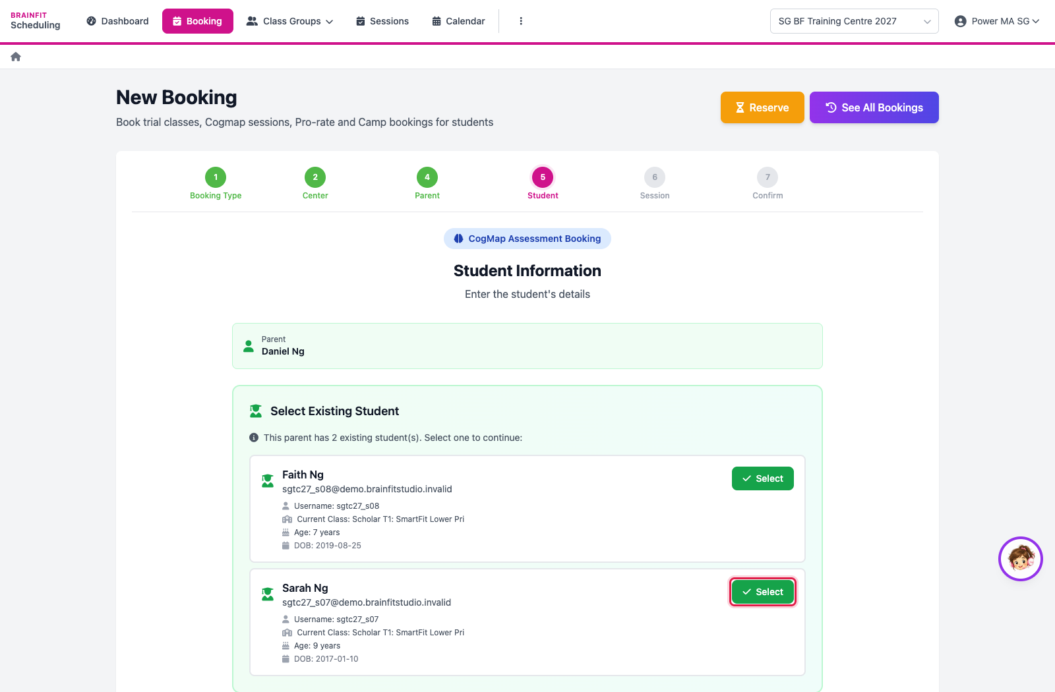Open the Calendar nav item
Image resolution: width=1055 pixels, height=692 pixels.
[459, 21]
